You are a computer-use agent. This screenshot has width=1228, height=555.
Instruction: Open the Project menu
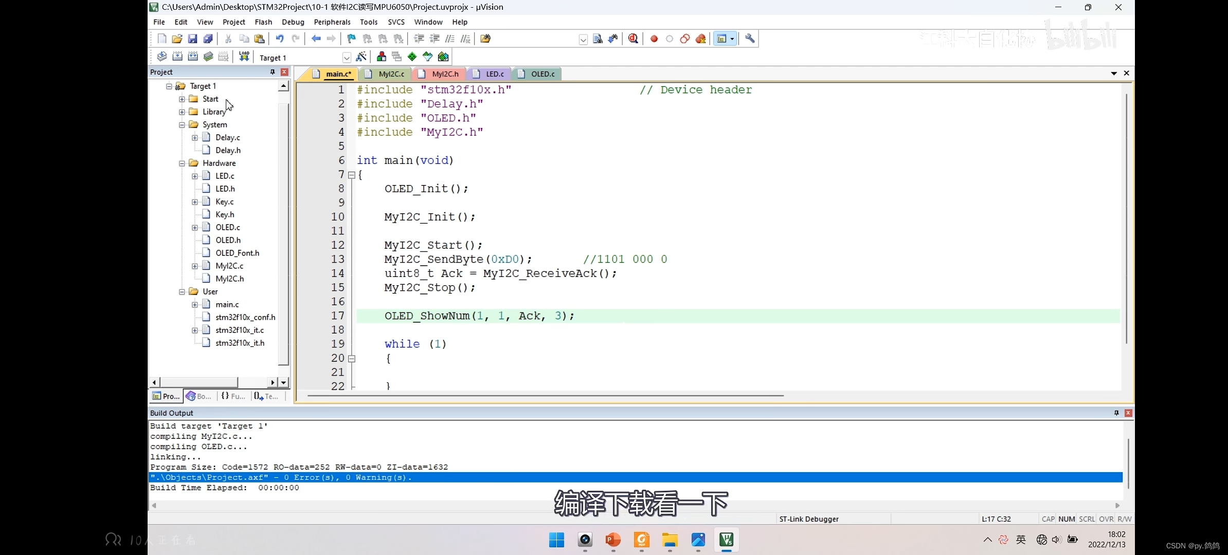[x=233, y=22]
